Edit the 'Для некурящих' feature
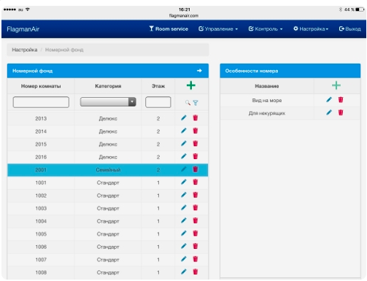 pos(329,112)
